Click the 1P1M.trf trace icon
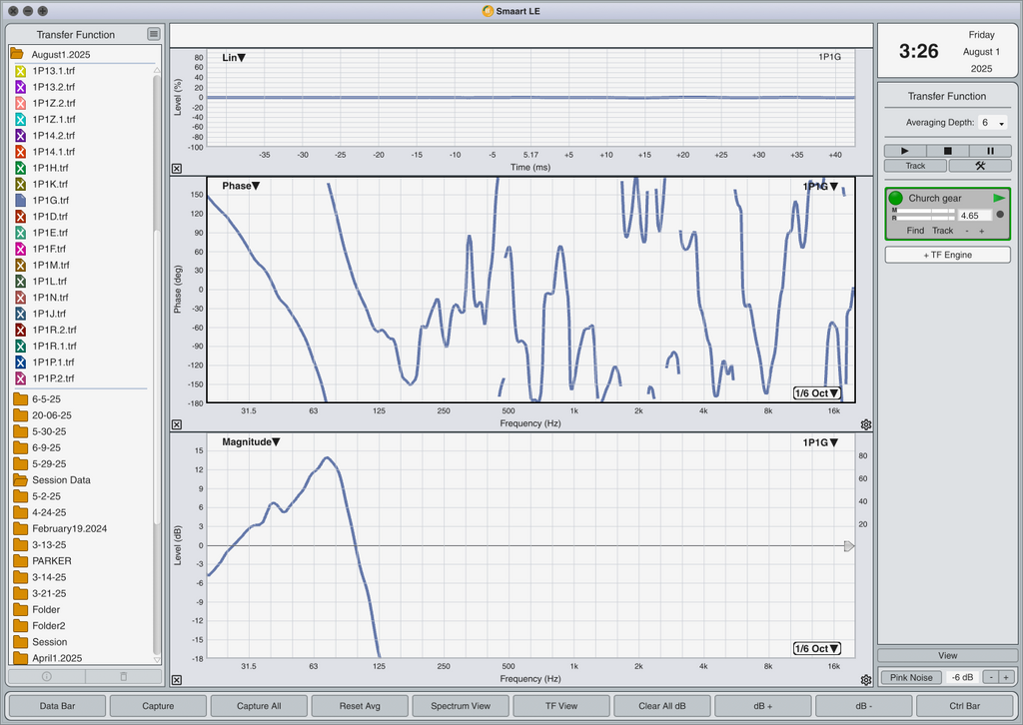Image resolution: width=1023 pixels, height=725 pixels. pyautogui.click(x=20, y=266)
